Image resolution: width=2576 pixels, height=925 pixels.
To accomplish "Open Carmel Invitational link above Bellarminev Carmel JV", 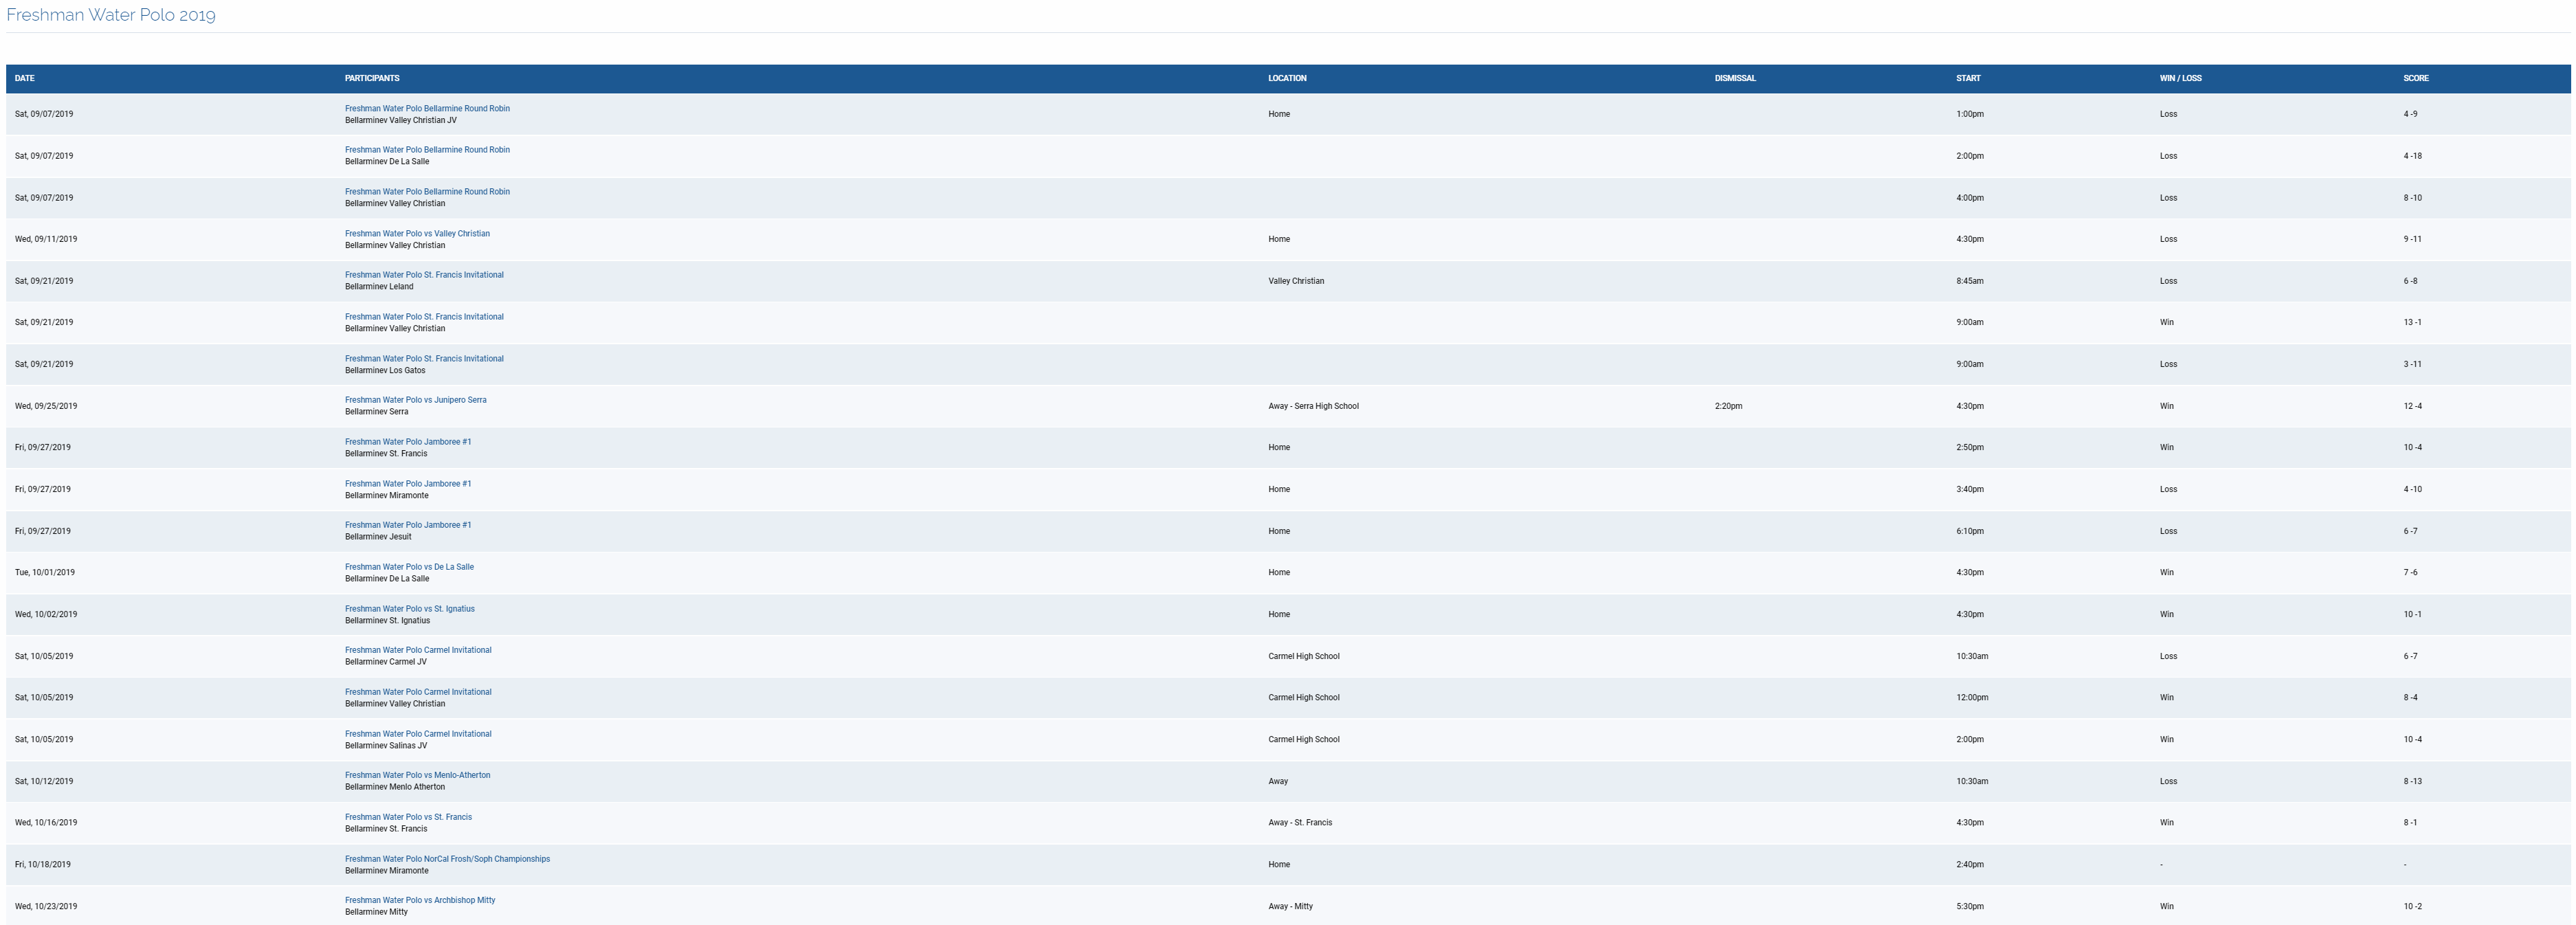I will [418, 650].
